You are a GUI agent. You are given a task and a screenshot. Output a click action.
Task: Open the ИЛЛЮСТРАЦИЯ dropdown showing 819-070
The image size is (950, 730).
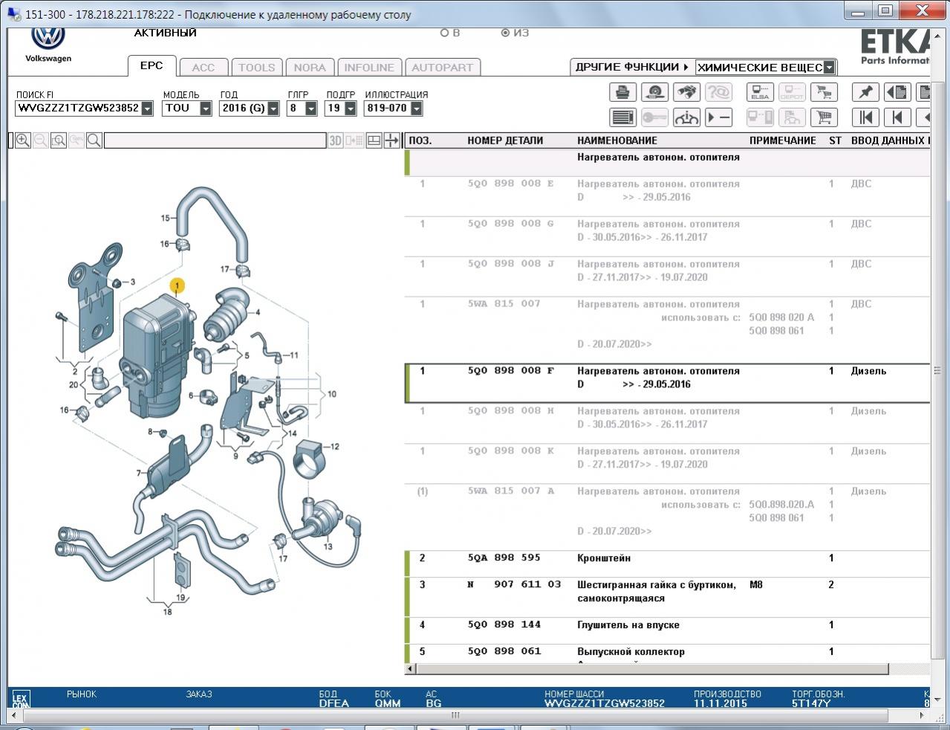click(417, 109)
